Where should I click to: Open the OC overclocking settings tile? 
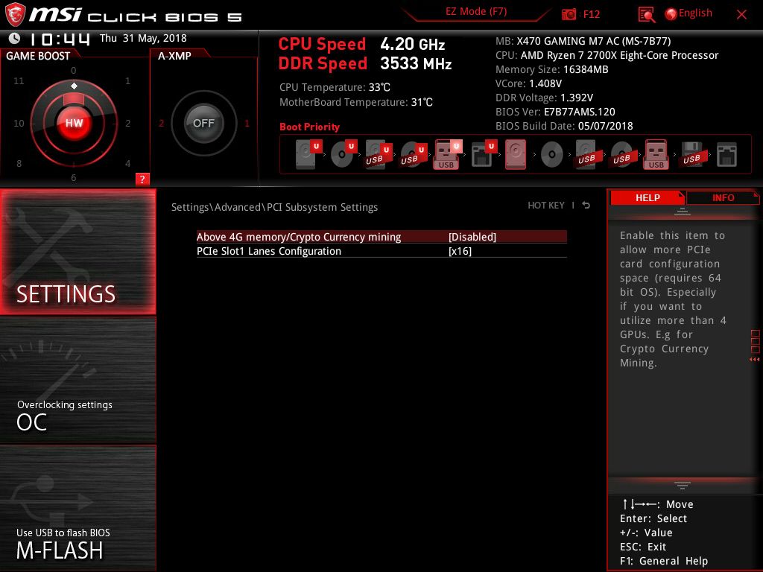pos(77,380)
